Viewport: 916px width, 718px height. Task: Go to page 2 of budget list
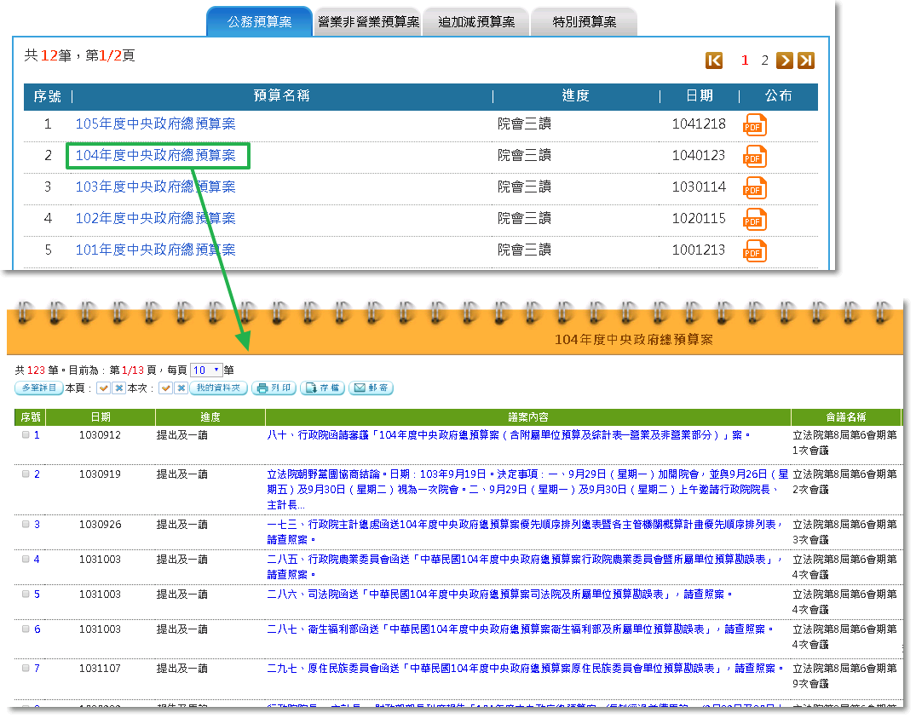coord(765,60)
